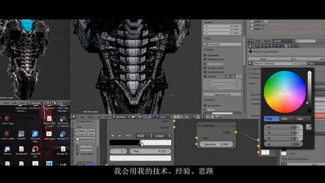Viewport: 325px width, 183px height.
Task: Toggle Draw on Back checkbox
Action: [x=77, y=154]
